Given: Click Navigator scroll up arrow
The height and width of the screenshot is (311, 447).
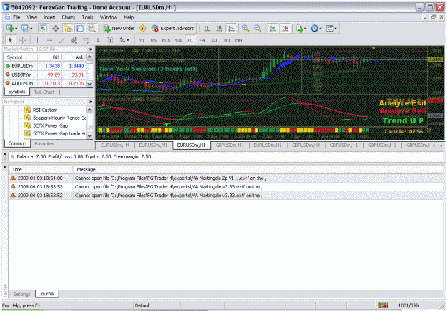Looking at the screenshot, I should 89,110.
